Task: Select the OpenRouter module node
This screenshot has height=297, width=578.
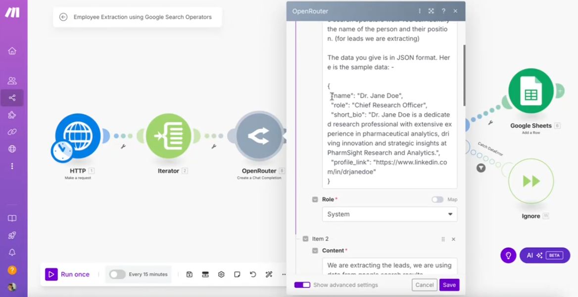Action: [259, 136]
